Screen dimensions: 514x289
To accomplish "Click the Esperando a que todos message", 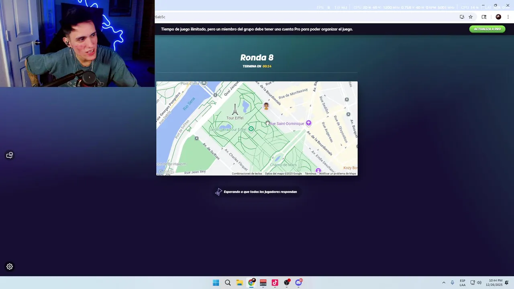I will coord(260,192).
